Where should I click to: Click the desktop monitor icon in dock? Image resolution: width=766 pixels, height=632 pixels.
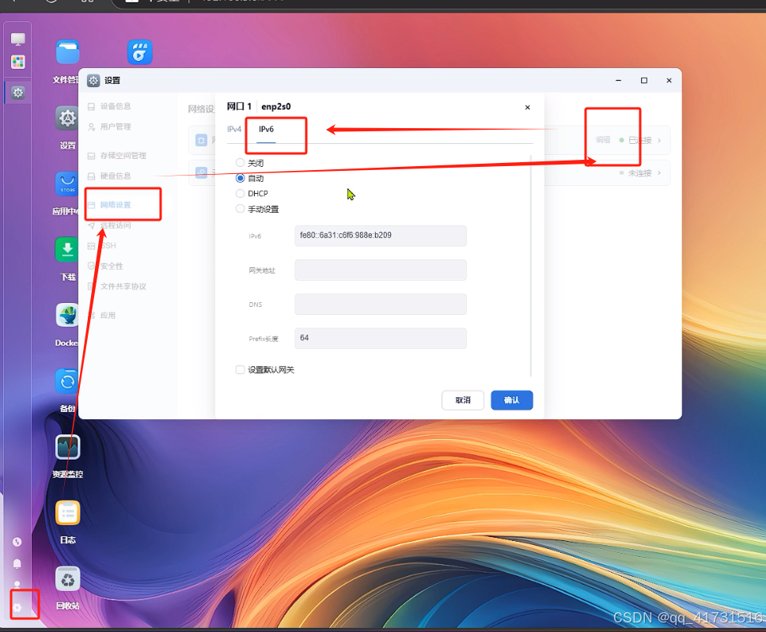(18, 39)
